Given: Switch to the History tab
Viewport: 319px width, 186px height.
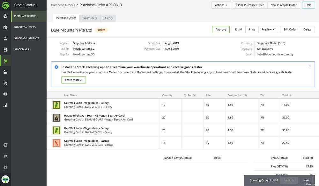Looking at the screenshot, I should coord(108,18).
